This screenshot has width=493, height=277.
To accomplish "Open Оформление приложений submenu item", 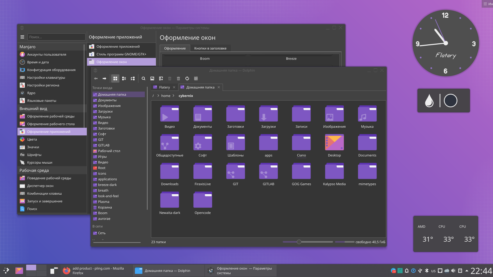I will coord(121,46).
